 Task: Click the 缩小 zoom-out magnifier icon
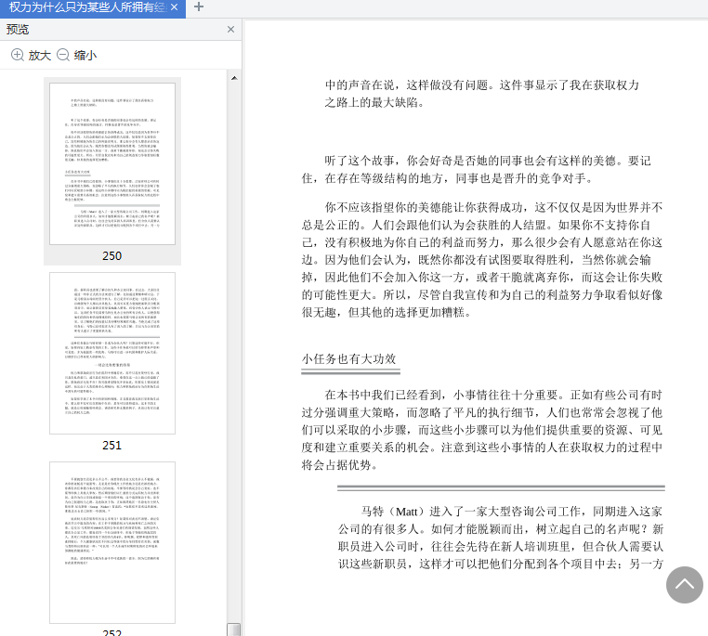(x=63, y=55)
